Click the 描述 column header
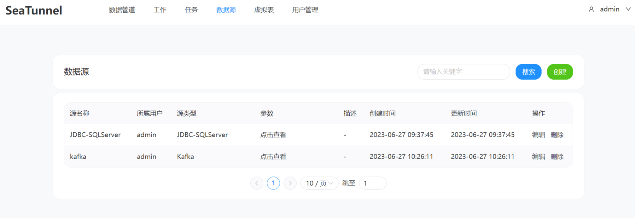This screenshot has height=218, width=635. click(x=350, y=113)
